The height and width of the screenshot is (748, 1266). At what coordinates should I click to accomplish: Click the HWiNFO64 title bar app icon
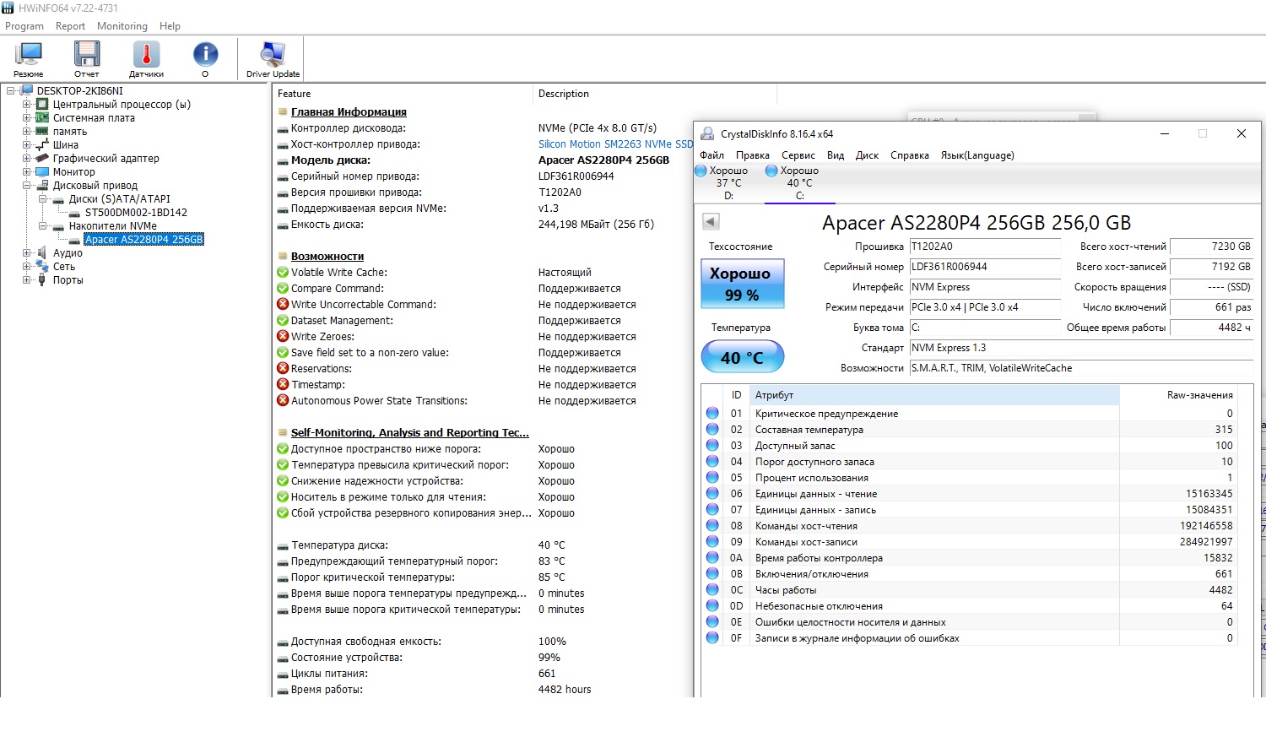click(x=8, y=8)
